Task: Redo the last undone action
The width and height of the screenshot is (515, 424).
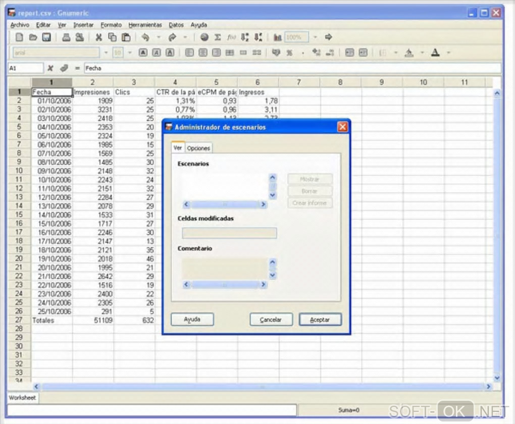Action: (x=172, y=37)
